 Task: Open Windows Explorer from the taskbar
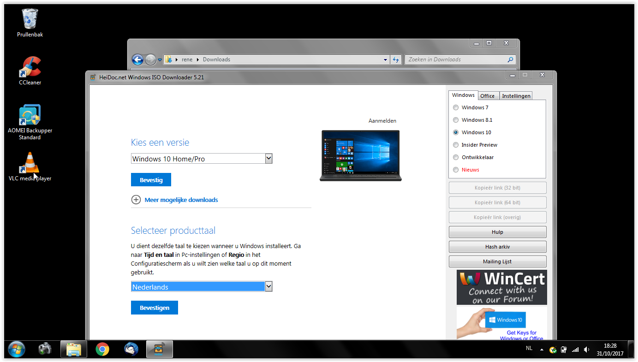pyautogui.click(x=74, y=349)
